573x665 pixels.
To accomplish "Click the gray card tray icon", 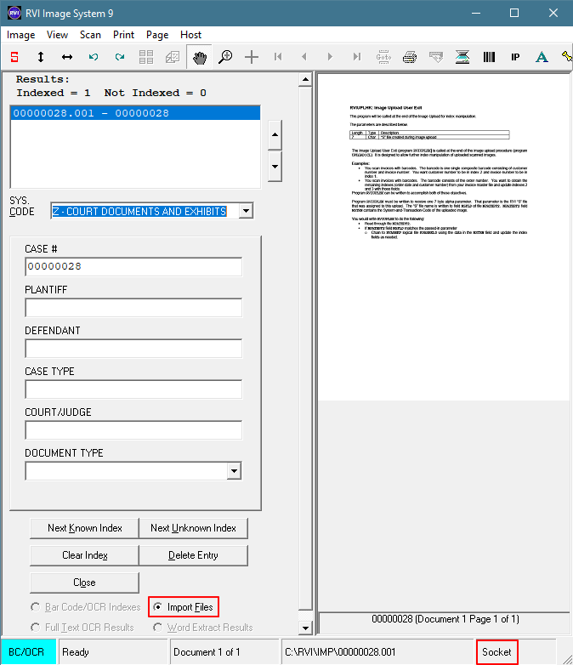I will coord(436,57).
